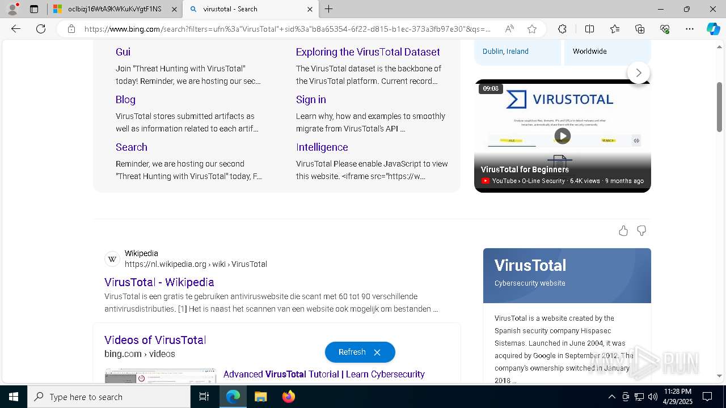
Task: Launch Firefox from taskbar
Action: [288, 397]
